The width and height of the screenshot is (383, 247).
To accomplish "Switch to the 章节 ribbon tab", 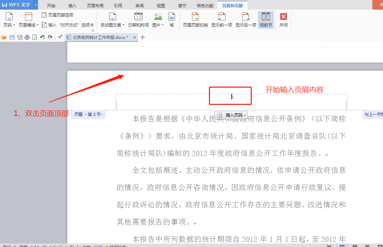I will pyautogui.click(x=182, y=6).
